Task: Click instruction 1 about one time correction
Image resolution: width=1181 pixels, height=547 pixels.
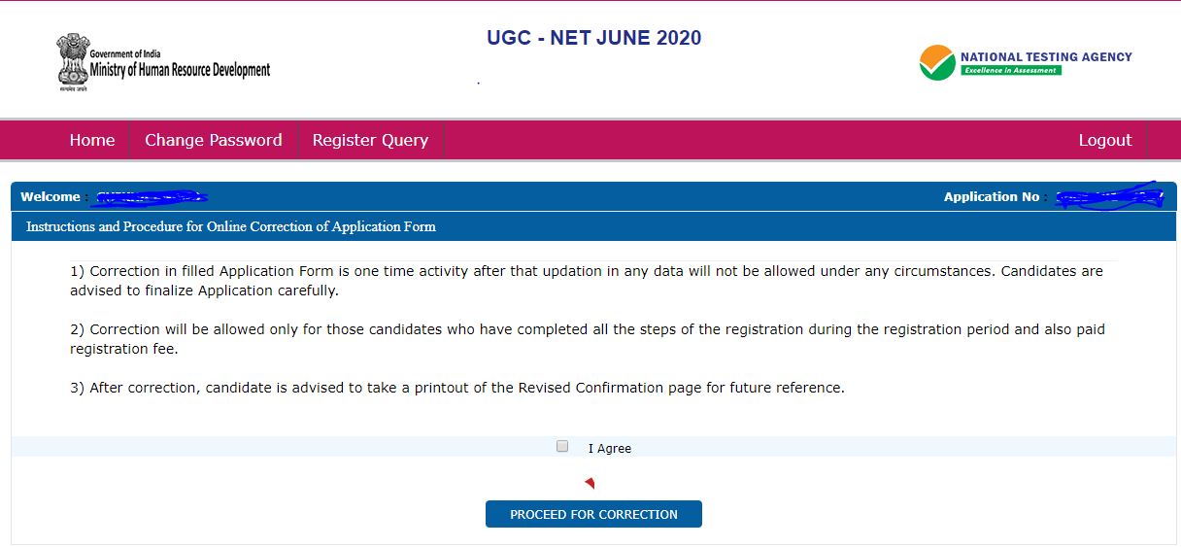Action: pyautogui.click(x=586, y=281)
